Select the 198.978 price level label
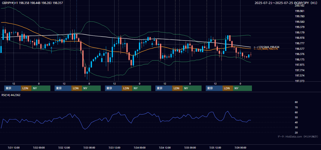321x150 pixels. (299, 38)
